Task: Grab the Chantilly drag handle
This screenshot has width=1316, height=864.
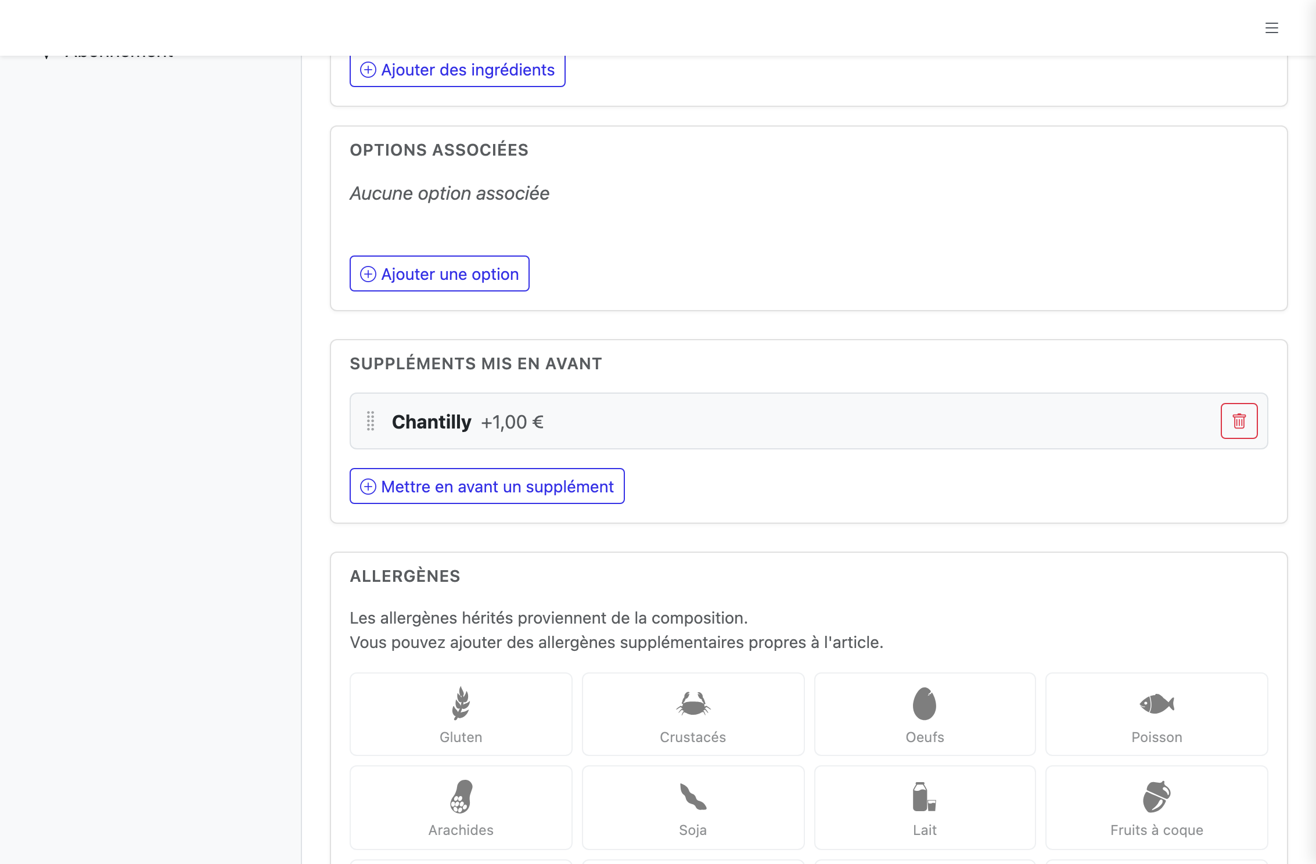Action: coord(371,421)
